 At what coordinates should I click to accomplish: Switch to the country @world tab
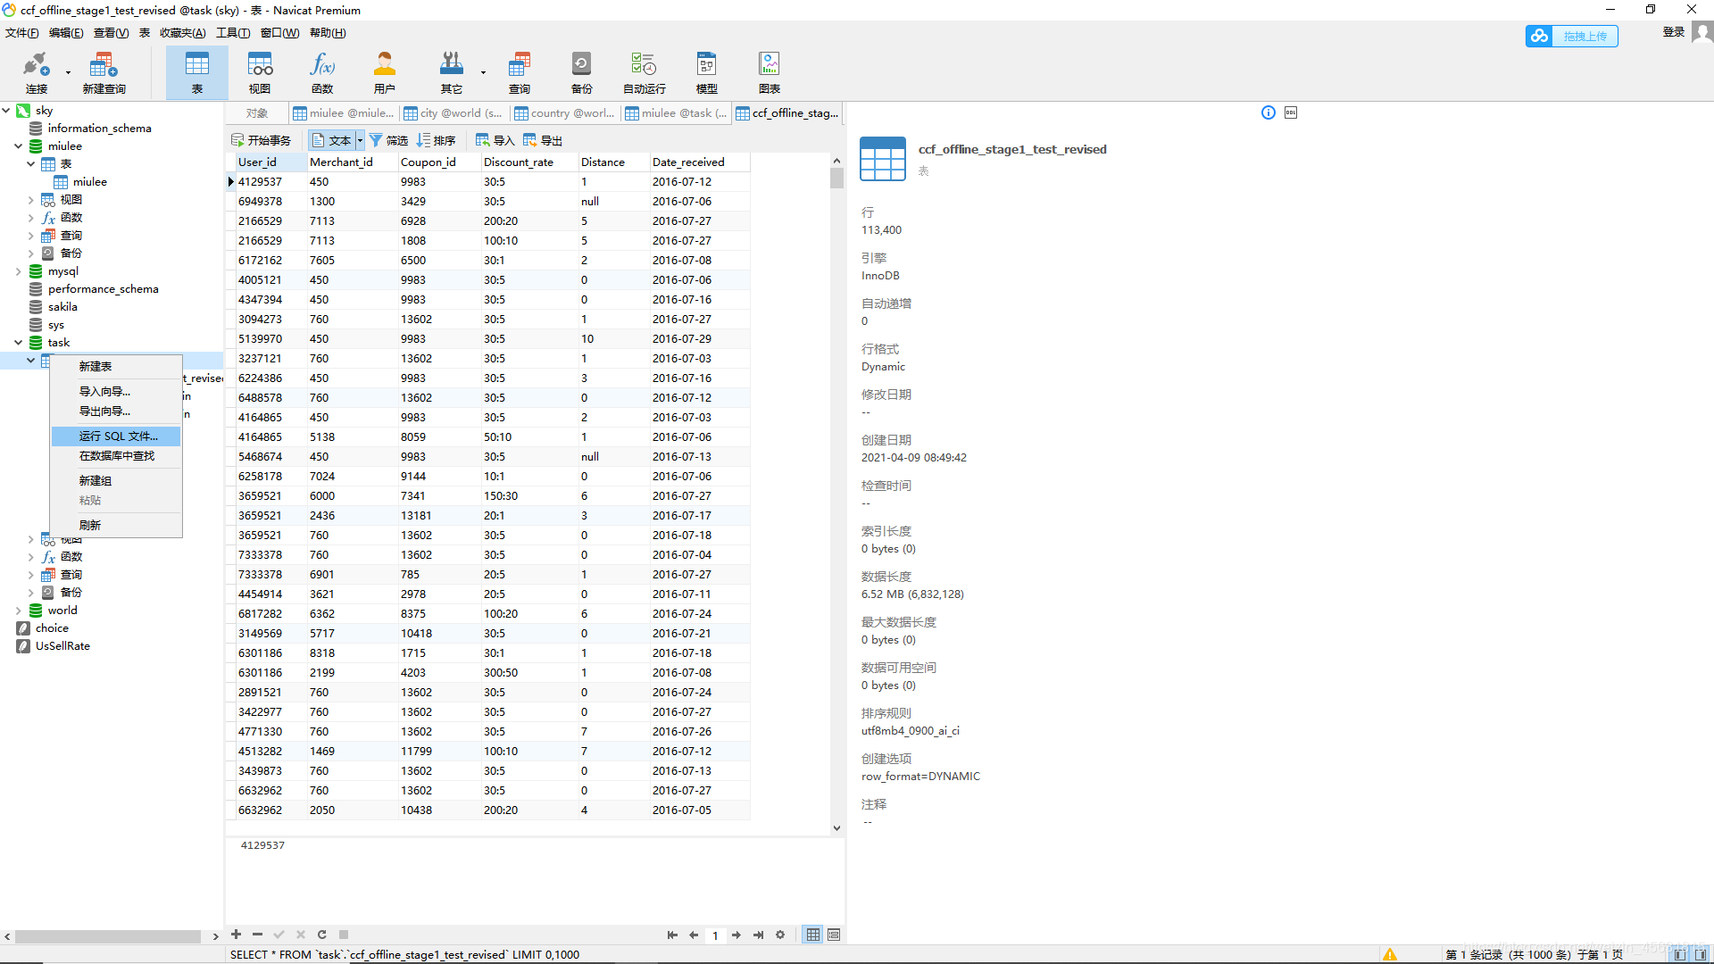click(565, 113)
